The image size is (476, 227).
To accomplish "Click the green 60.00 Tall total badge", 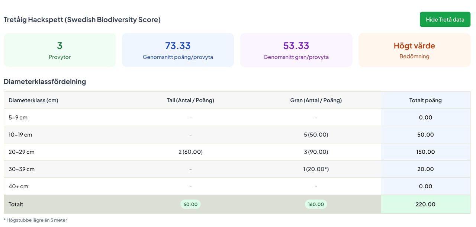I will click(190, 204).
